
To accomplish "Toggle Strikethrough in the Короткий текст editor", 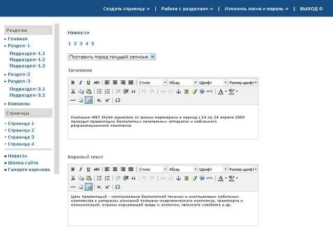I will point(97,169).
